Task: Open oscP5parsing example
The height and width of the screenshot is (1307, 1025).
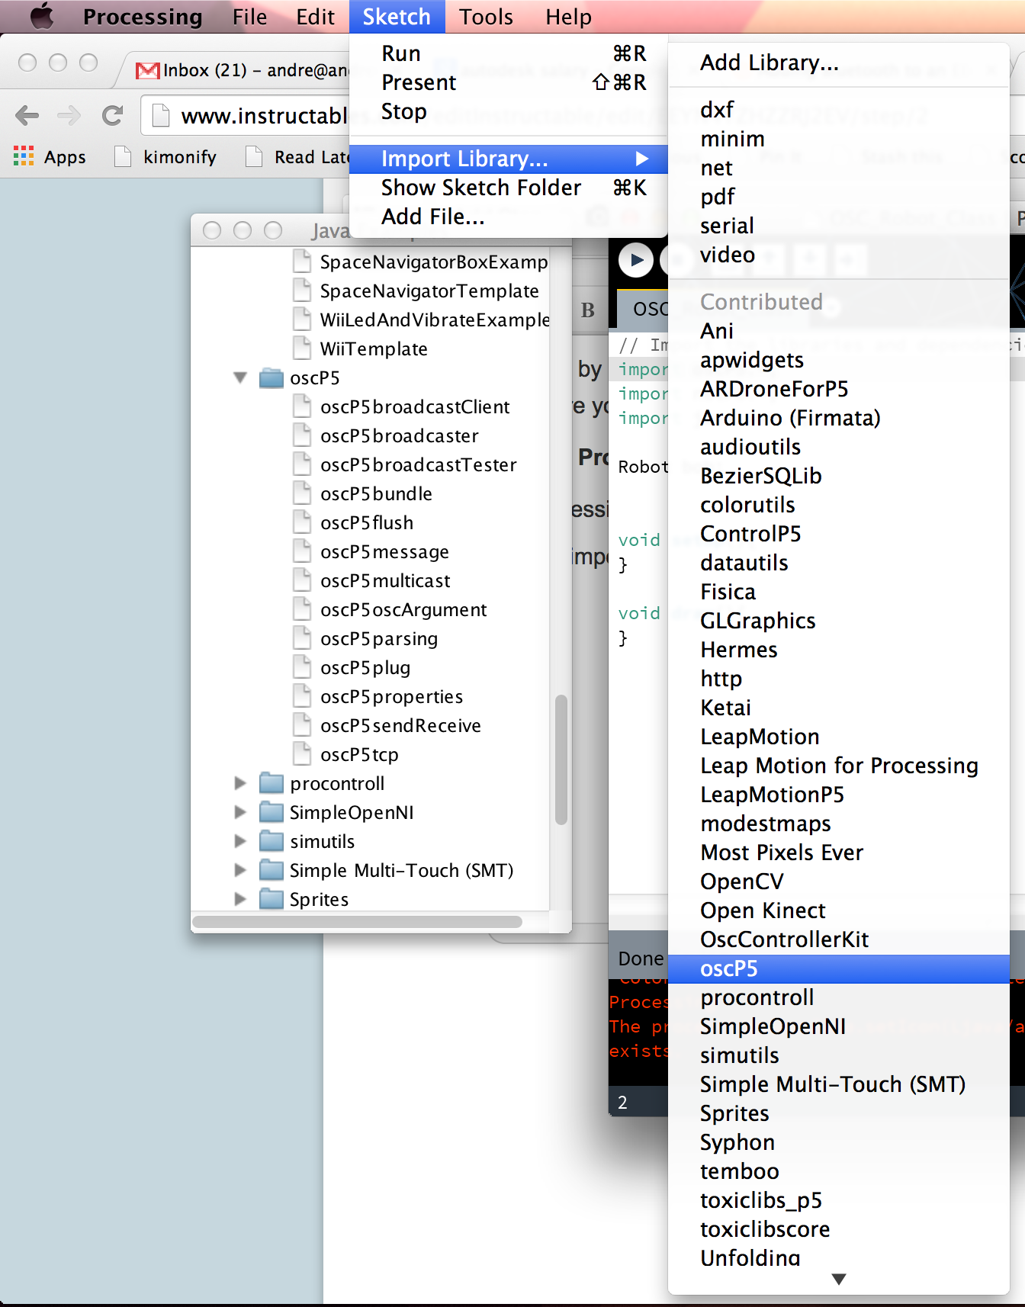Action: pos(379,638)
